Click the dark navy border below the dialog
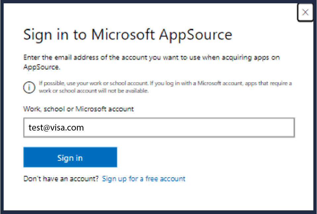The image size is (317, 214). tap(159, 212)
